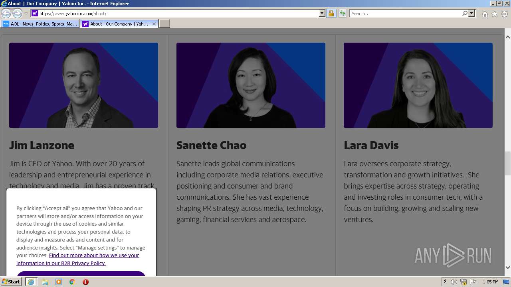511x287 pixels.
Task: Click Lara Davis's portrait photo
Action: [x=418, y=85]
